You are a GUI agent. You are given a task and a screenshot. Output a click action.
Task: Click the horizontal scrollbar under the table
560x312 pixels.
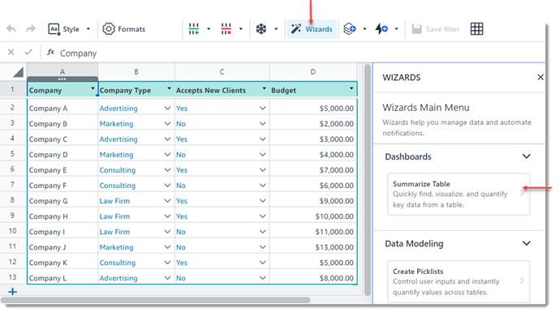pyautogui.click(x=155, y=300)
